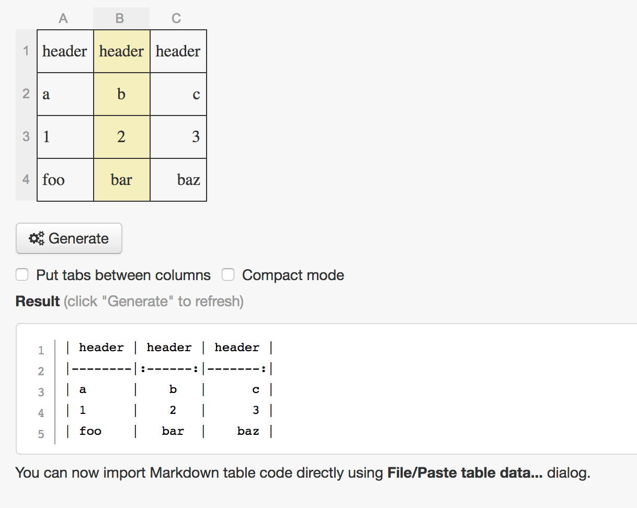Click result line 2 separator row
Viewport: 637px width, 508px height.
tap(169, 369)
